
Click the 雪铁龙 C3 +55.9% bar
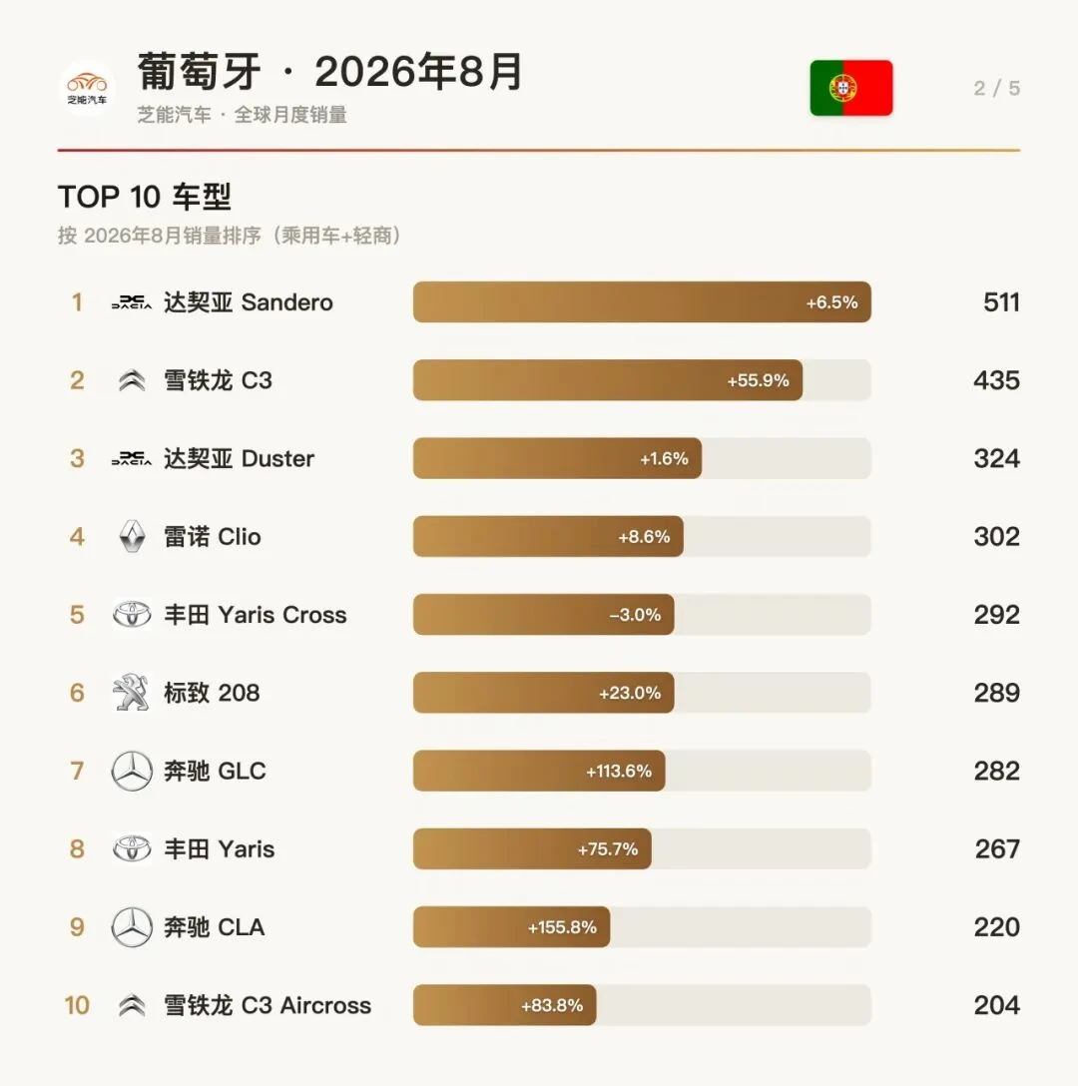(608, 380)
